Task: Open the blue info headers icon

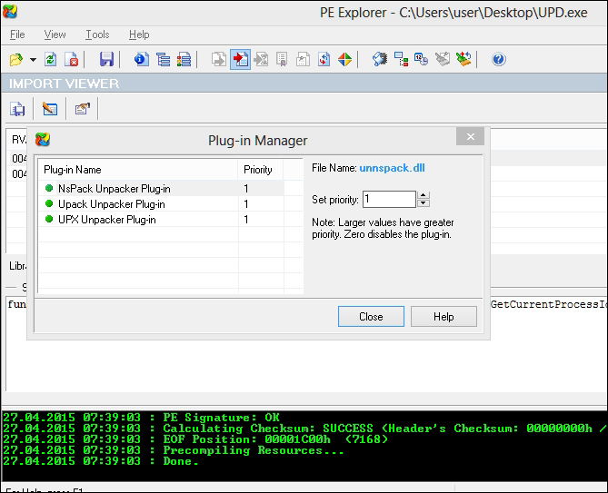Action: pyautogui.click(x=141, y=60)
